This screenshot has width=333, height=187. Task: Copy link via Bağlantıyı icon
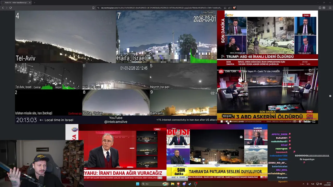point(310,72)
